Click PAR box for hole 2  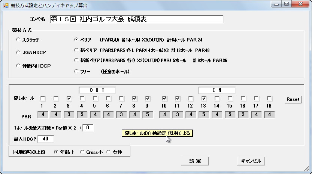point(56,115)
